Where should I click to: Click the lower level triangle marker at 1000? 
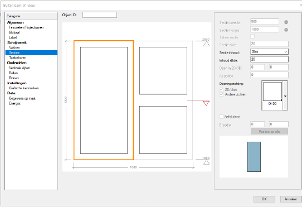pos(206,162)
